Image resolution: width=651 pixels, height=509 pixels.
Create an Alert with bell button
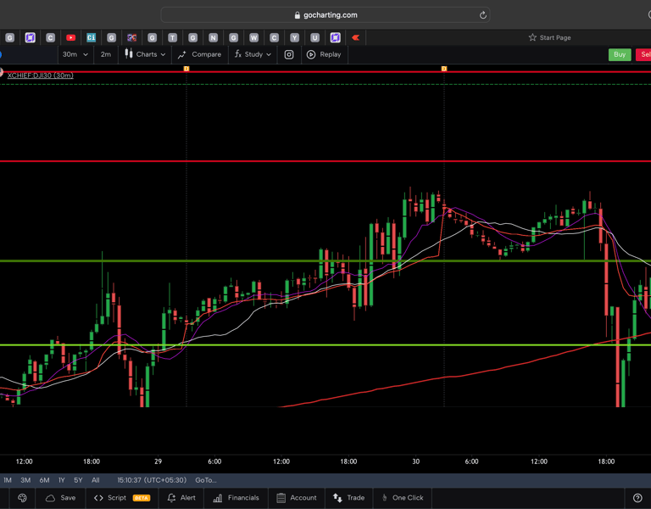click(181, 498)
